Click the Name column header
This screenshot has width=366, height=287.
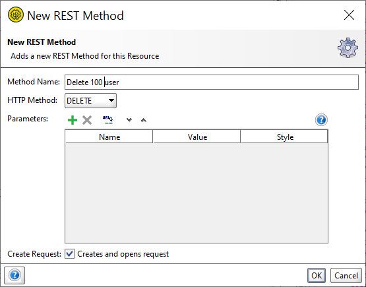tap(109, 137)
